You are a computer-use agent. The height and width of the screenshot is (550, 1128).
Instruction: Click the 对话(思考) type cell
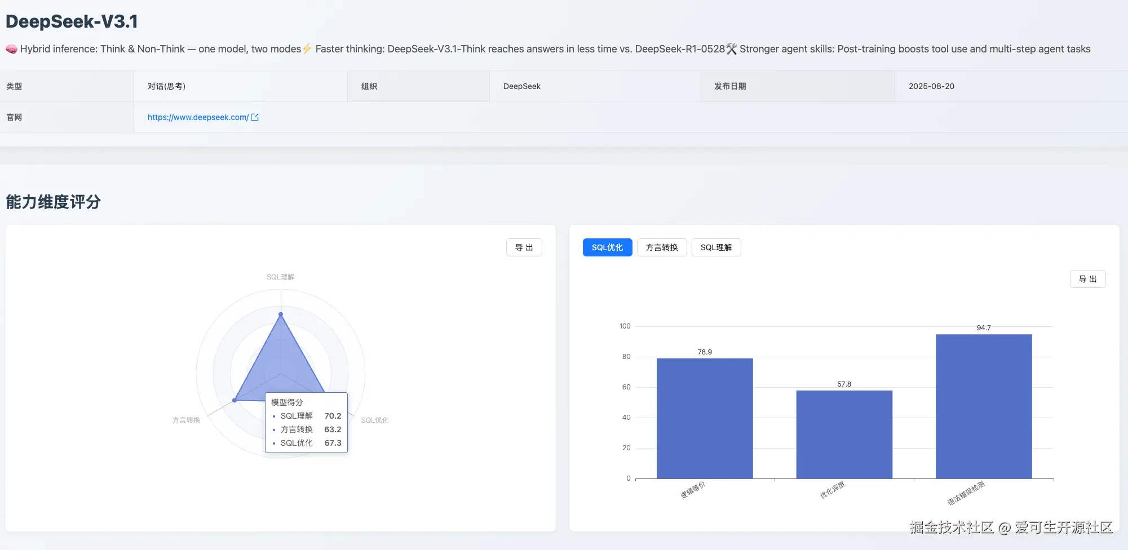pos(166,86)
